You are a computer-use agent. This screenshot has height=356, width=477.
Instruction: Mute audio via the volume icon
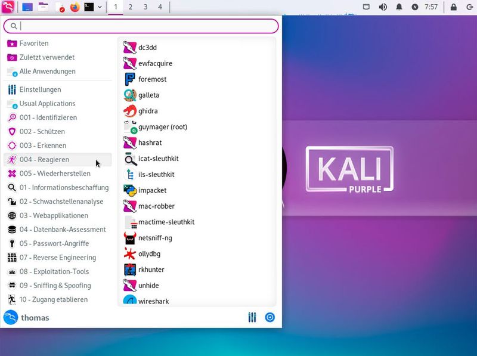click(383, 8)
